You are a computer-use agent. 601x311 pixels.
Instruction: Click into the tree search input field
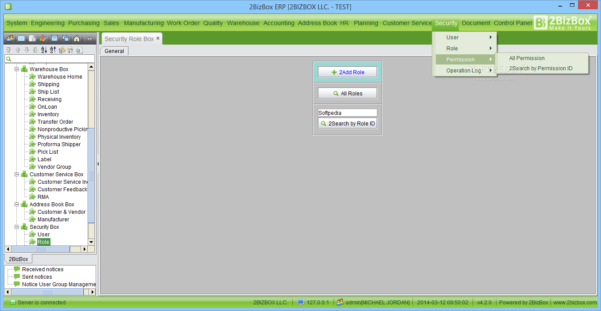coord(50,59)
